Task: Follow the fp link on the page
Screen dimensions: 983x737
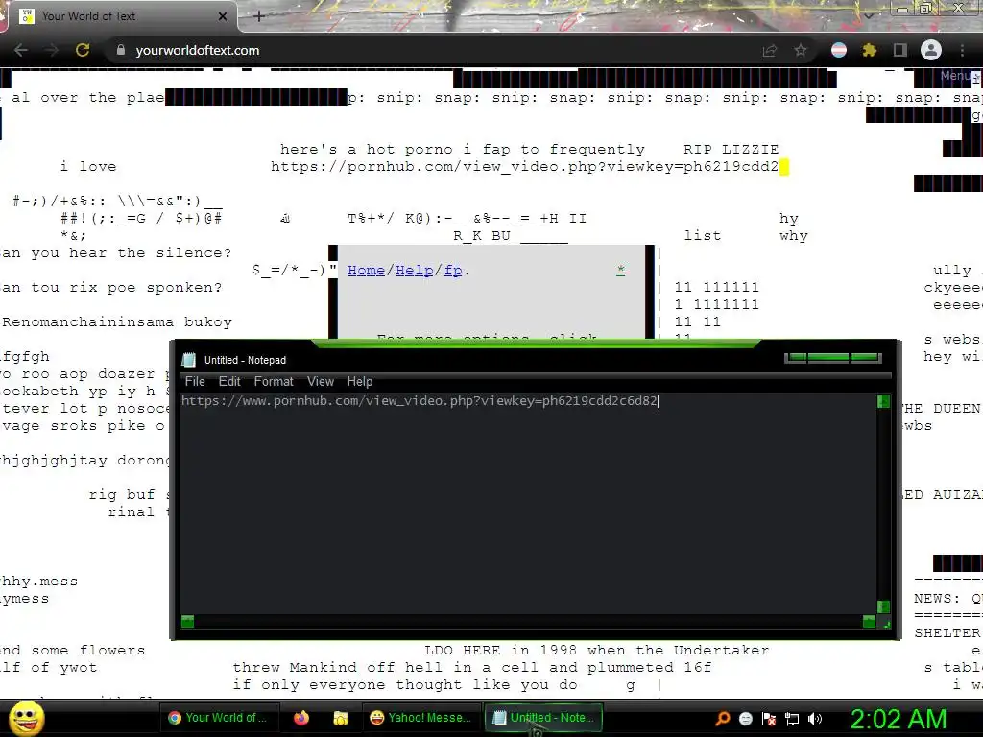Action: (x=453, y=271)
